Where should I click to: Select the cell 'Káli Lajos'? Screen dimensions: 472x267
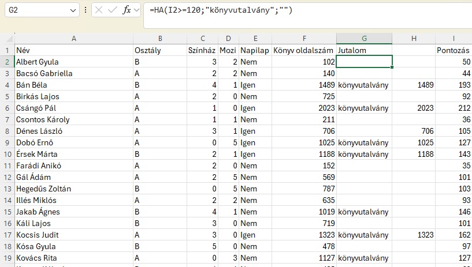pos(74,223)
